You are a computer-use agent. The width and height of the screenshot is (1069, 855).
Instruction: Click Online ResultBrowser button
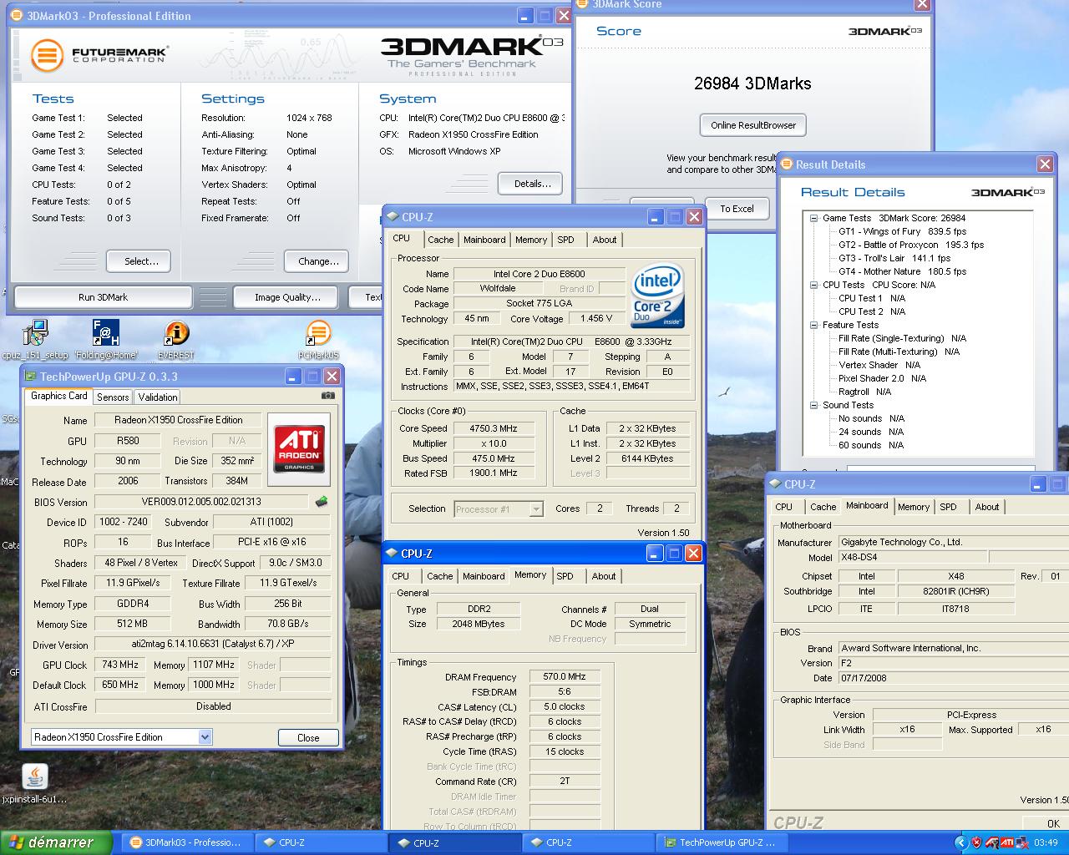point(753,125)
